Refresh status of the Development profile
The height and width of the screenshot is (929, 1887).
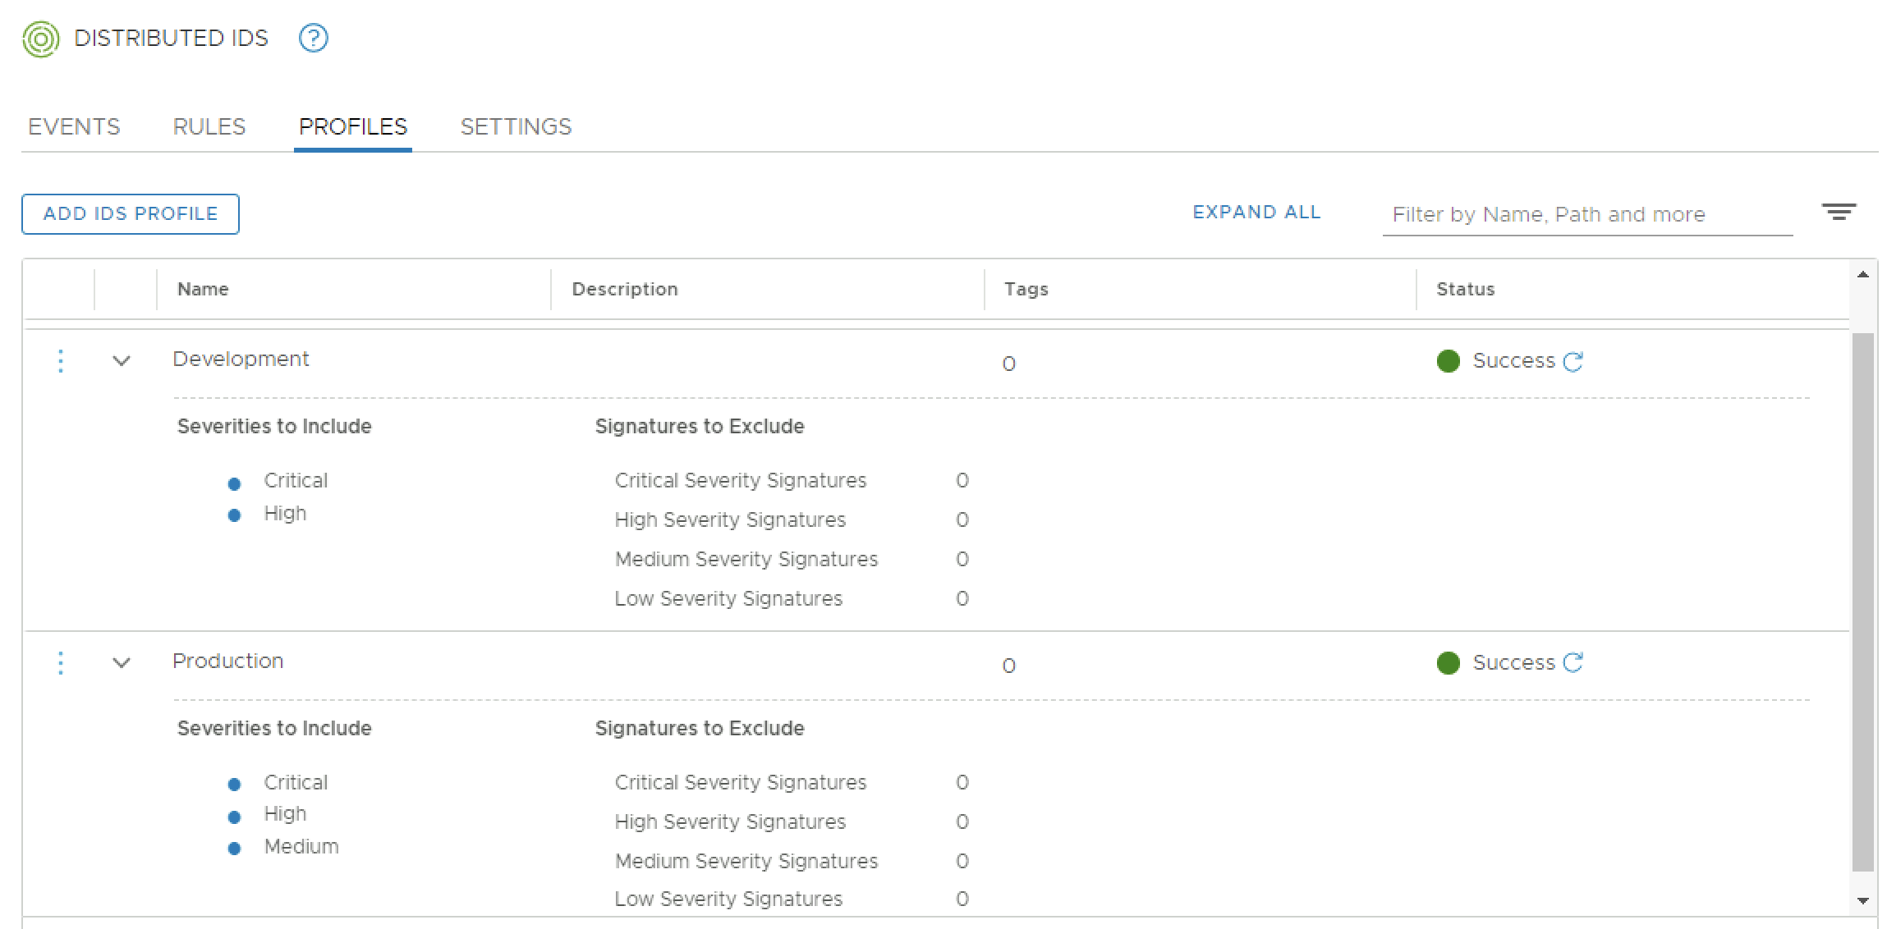tap(1573, 361)
